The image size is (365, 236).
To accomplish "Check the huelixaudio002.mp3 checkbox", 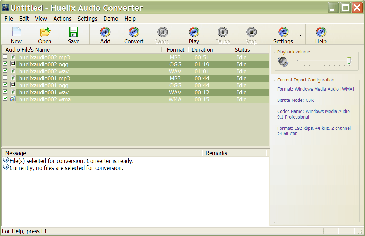I will (5, 57).
